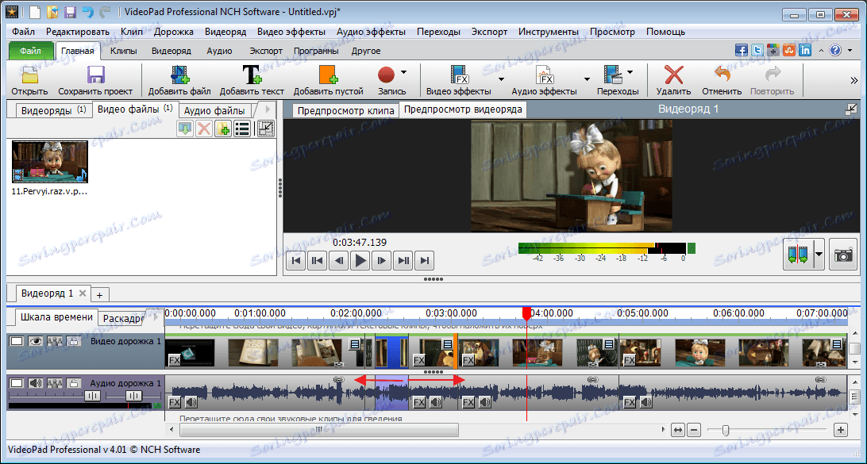Click the zoom-to-fit timeline icon
This screenshot has width=867, height=464.
pos(679,429)
